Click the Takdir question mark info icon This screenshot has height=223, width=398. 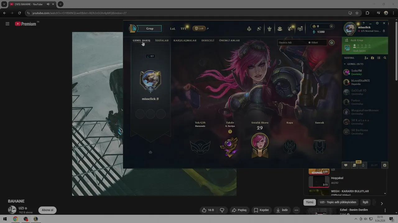tap(230, 132)
